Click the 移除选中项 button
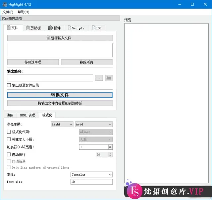Screen dimensions: 212x200 point(33,62)
